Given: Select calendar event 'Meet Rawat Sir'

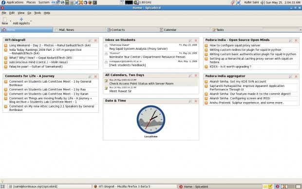Looking at the screenshot, I should click(120, 91).
